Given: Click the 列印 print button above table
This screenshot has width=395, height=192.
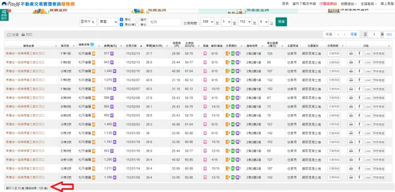Looking at the screenshot, I should 27,35.
